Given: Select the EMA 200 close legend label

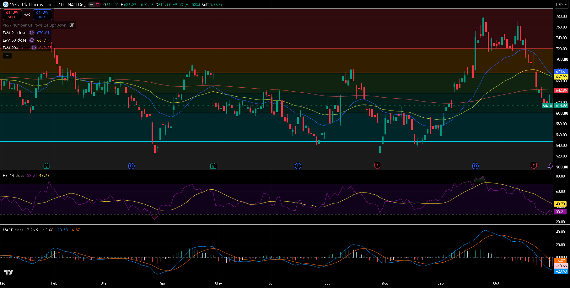Looking at the screenshot, I should 16,48.
